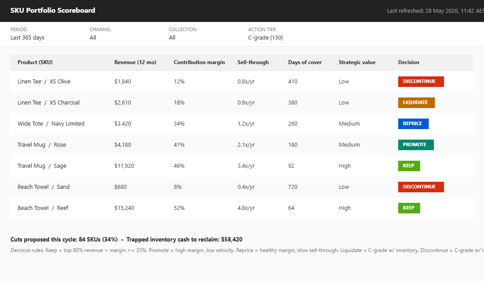
Task: Click the DISCONTINUE badge for Linen Tee XS Olive
Action: (421, 82)
